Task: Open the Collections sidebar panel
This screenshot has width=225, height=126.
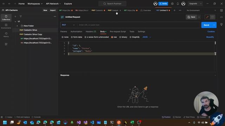Action: [x=6, y=18]
